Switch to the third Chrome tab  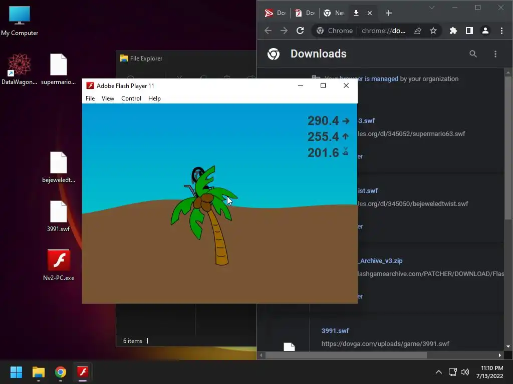[333, 12]
